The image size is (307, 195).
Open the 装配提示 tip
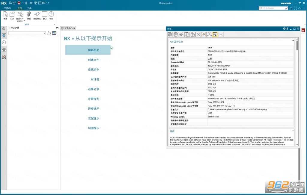tap(94, 119)
